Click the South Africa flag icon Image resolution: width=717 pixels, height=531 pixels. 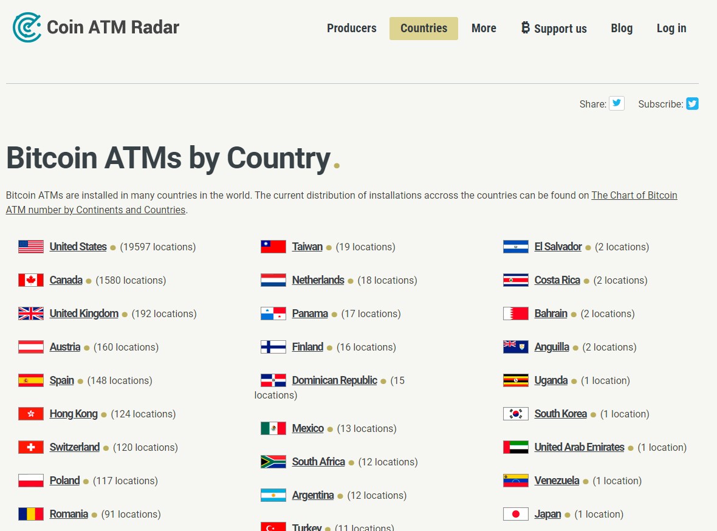pyautogui.click(x=273, y=462)
